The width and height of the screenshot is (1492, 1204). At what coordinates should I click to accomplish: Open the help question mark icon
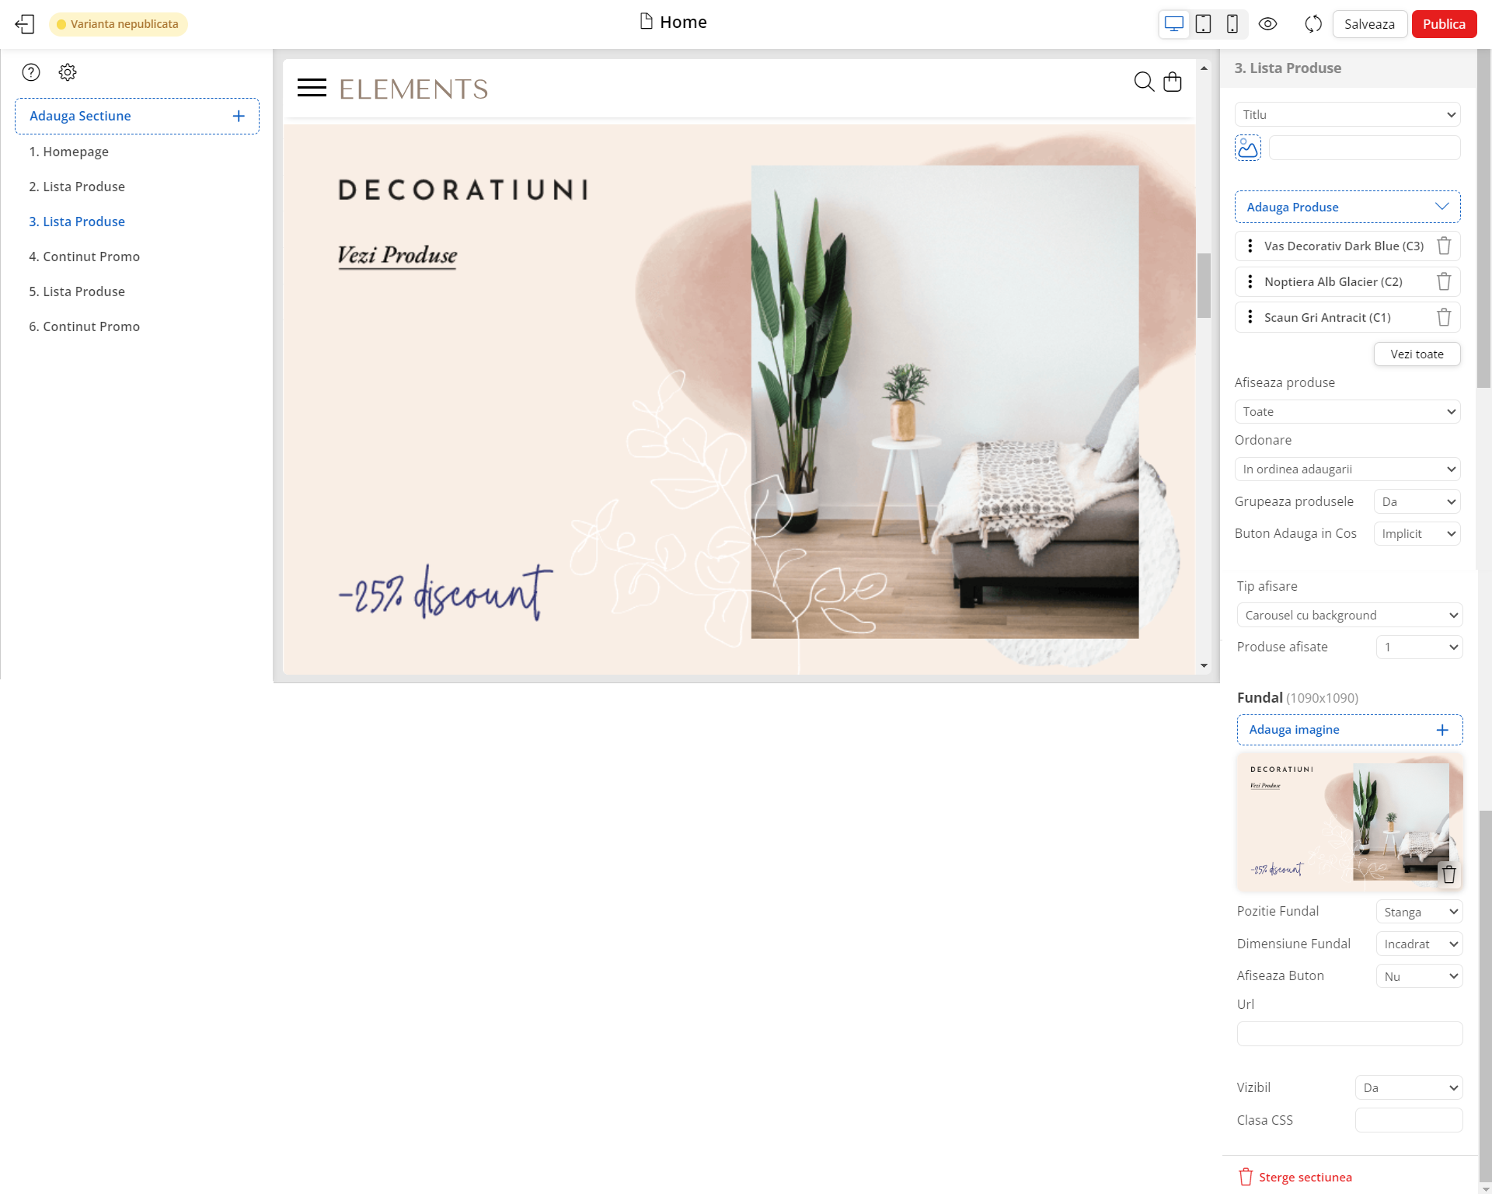pyautogui.click(x=31, y=72)
